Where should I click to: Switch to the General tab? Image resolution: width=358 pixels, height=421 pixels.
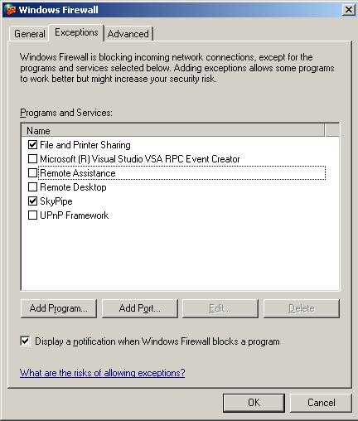coord(30,34)
